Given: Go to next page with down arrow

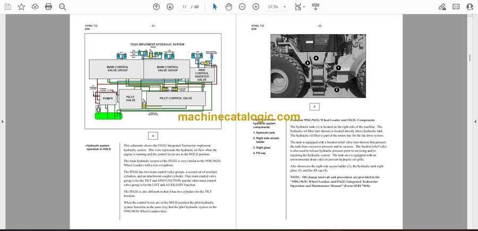Looking at the screenshot, I should point(170,7).
